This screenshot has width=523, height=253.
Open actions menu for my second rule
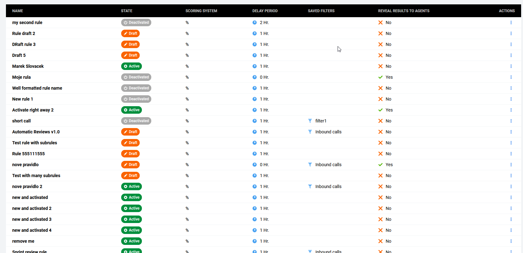click(511, 22)
